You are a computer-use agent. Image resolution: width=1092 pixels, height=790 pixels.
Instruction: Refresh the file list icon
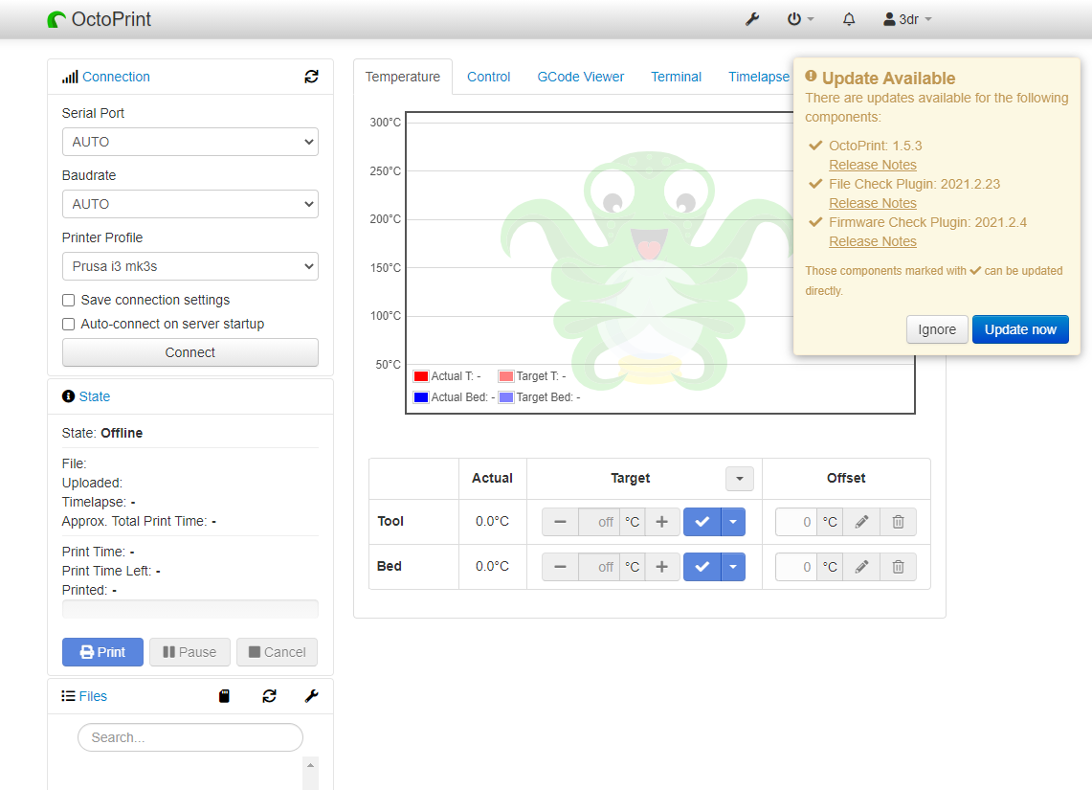click(270, 696)
